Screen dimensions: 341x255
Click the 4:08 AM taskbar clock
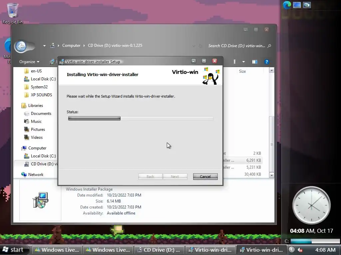click(x=325, y=250)
